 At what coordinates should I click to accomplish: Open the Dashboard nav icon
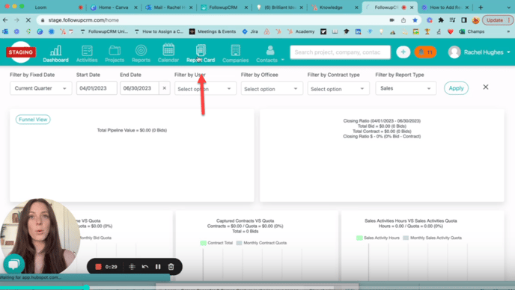[55, 53]
